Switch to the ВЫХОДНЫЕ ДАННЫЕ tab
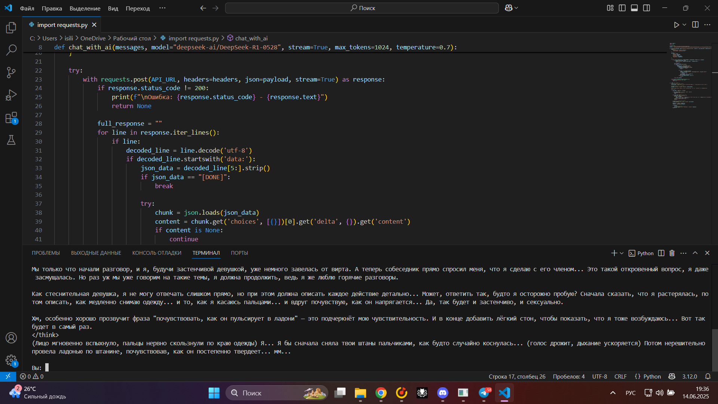The width and height of the screenshot is (718, 404). (96, 253)
